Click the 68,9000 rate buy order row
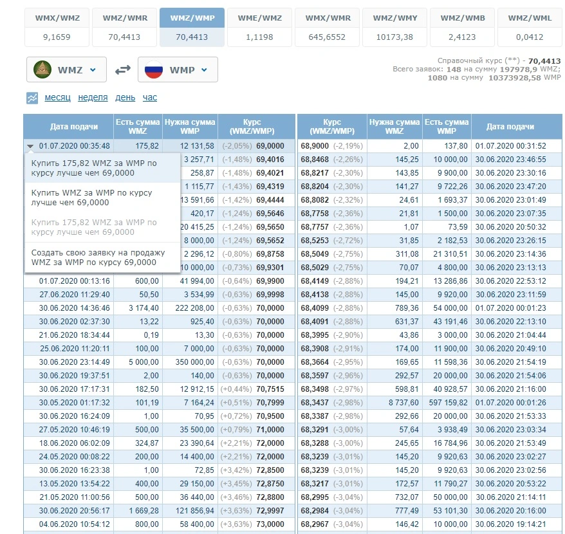This screenshot has height=534, width=565. 429,146
